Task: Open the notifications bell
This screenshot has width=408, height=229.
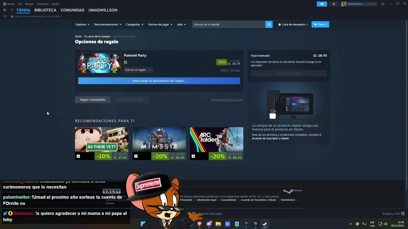Action: [x=334, y=4]
